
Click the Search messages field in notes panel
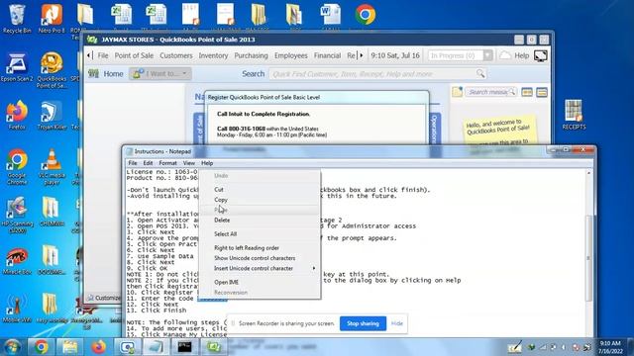490,92
